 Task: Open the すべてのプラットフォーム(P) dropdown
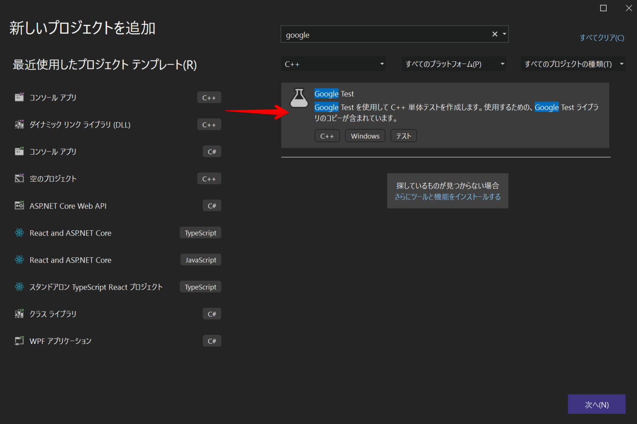453,63
